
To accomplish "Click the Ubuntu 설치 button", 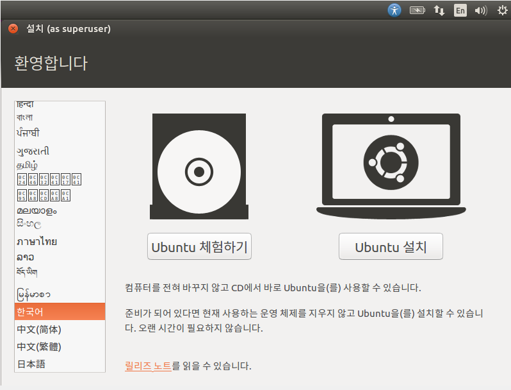I will (391, 246).
